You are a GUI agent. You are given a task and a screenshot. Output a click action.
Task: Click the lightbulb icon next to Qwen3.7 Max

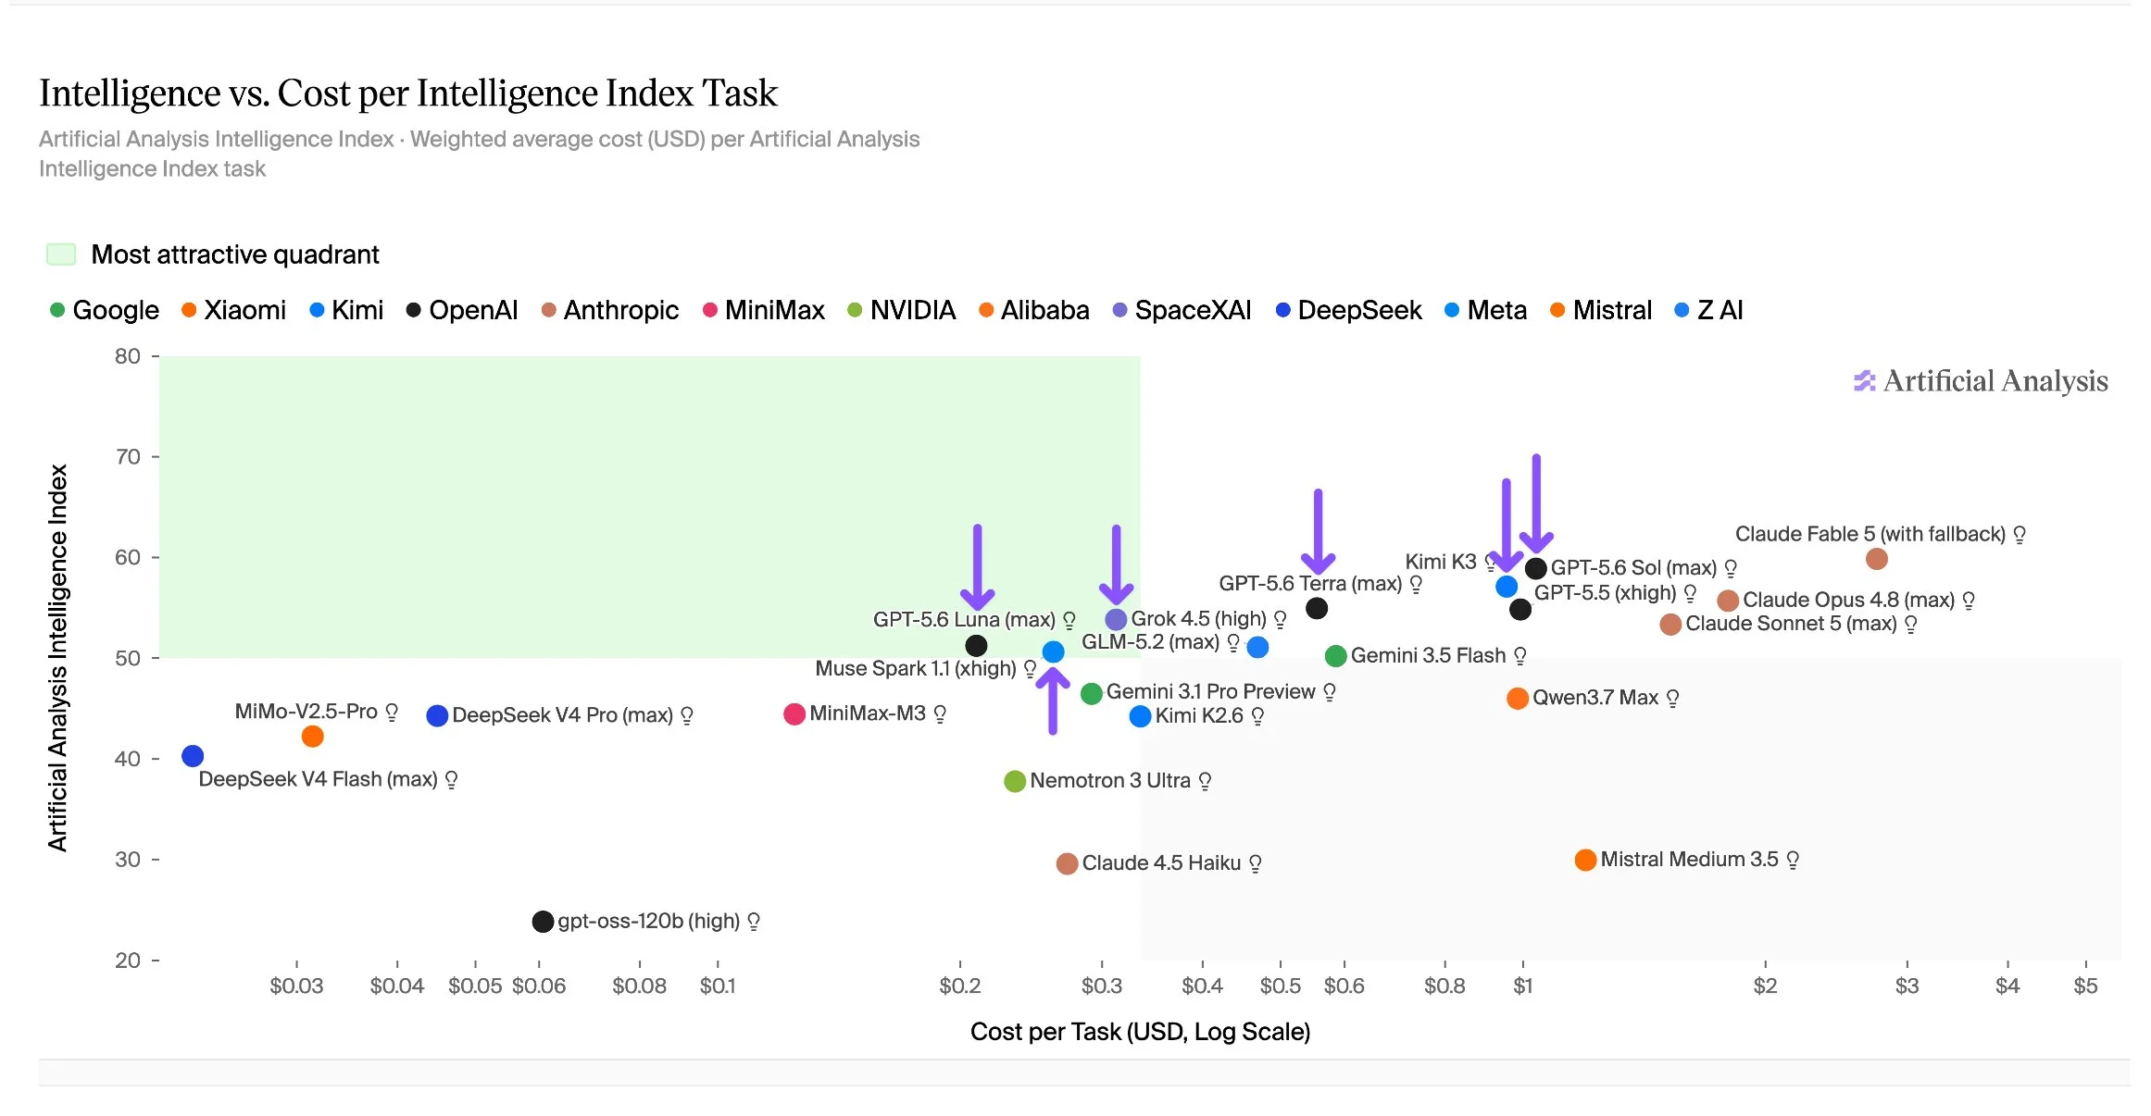pos(1672,698)
